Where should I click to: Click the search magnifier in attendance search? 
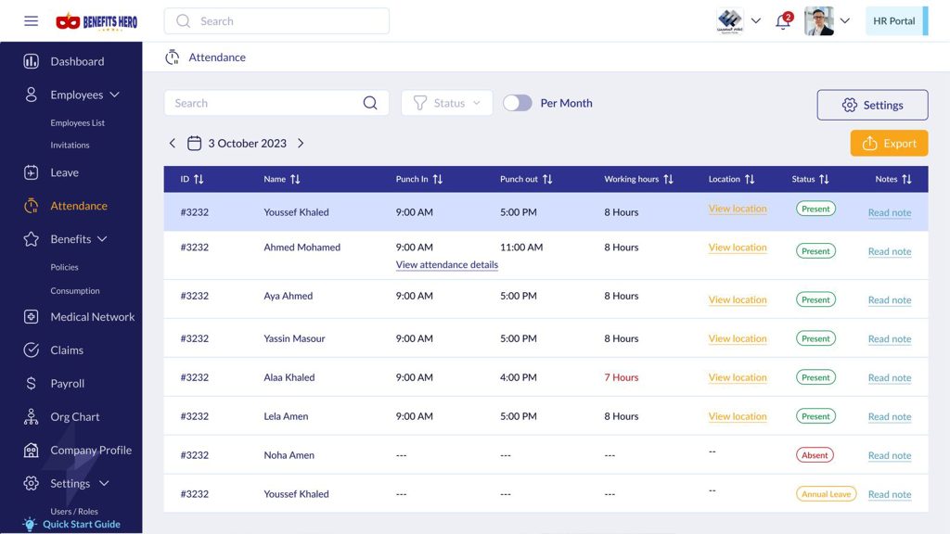(x=370, y=103)
